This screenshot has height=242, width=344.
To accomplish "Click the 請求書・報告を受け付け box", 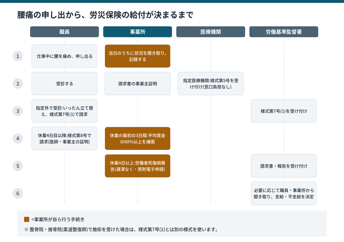I will (x=284, y=166).
